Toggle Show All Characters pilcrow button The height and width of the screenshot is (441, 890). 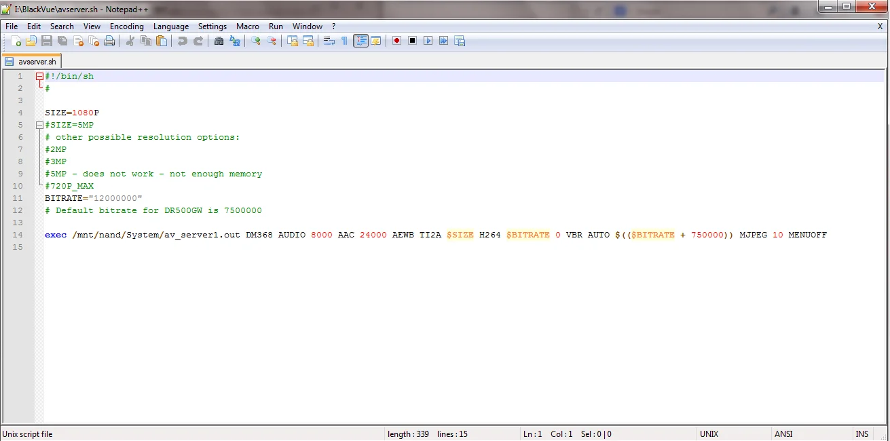(344, 41)
